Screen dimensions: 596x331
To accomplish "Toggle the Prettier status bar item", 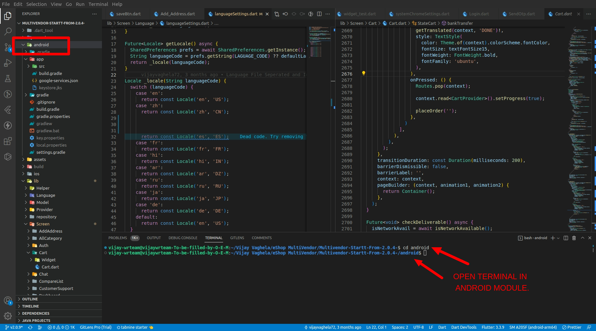I will (572, 327).
